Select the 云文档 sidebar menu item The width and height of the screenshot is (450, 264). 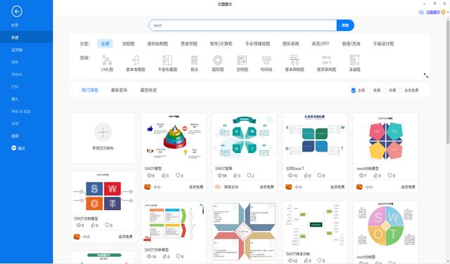pyautogui.click(x=26, y=50)
